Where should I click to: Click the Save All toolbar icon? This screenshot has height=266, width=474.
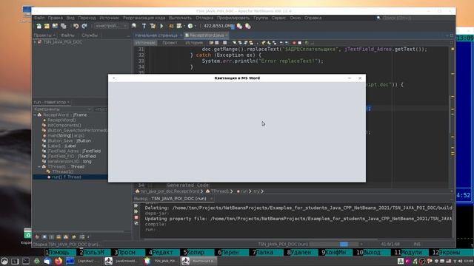pyautogui.click(x=64, y=27)
